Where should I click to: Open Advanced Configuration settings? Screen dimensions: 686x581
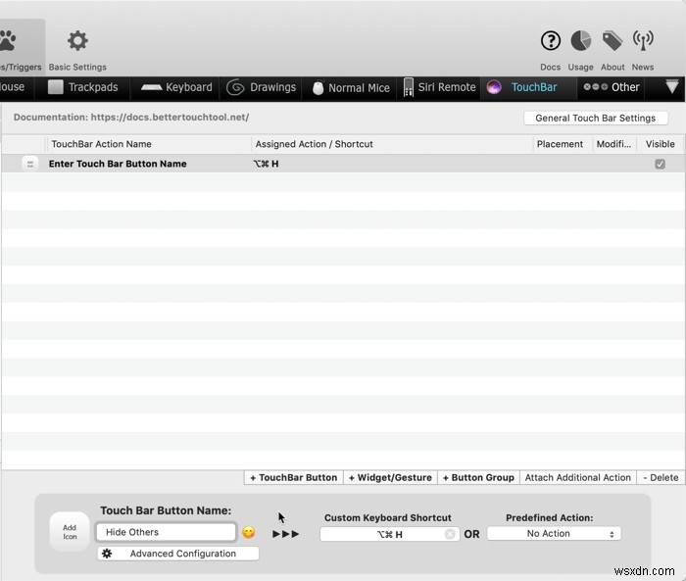click(x=177, y=554)
